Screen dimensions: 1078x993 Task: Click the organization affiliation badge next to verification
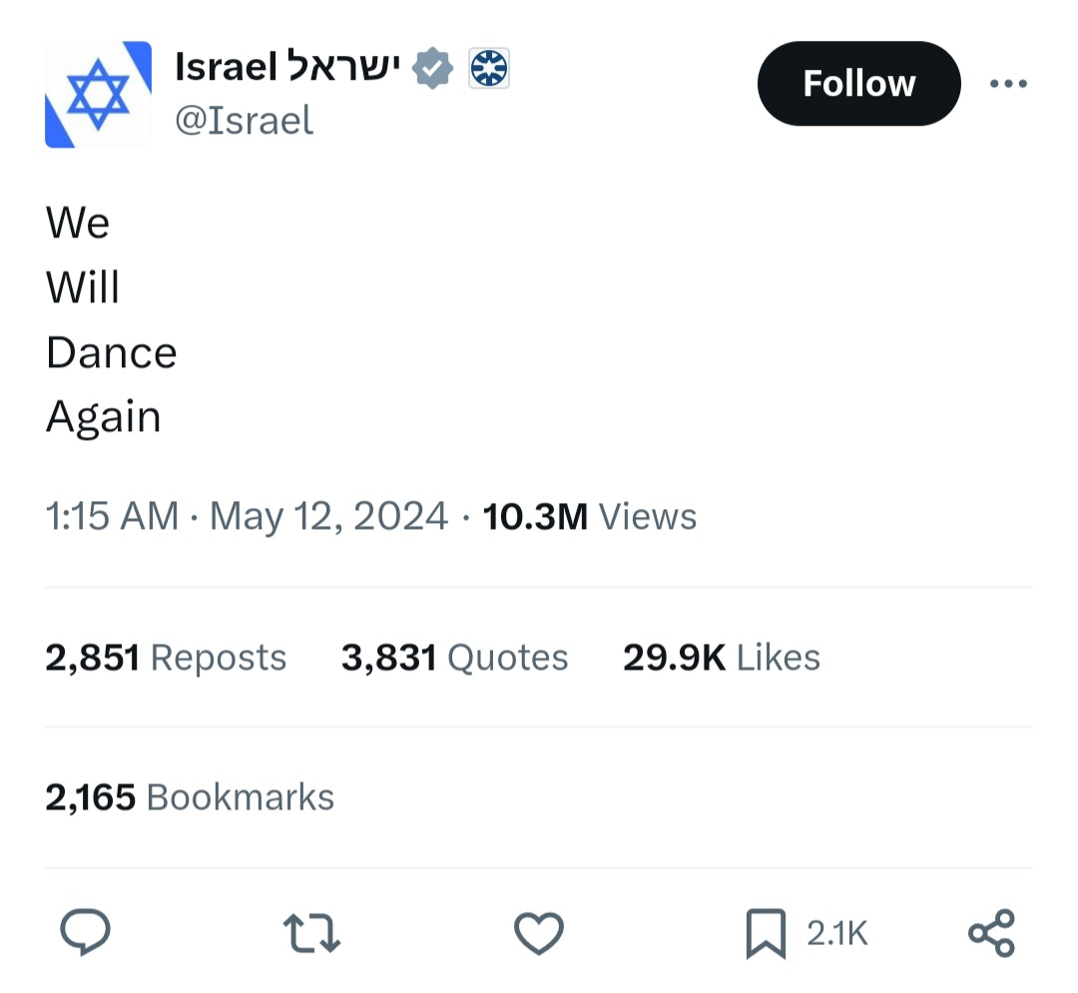pyautogui.click(x=489, y=67)
